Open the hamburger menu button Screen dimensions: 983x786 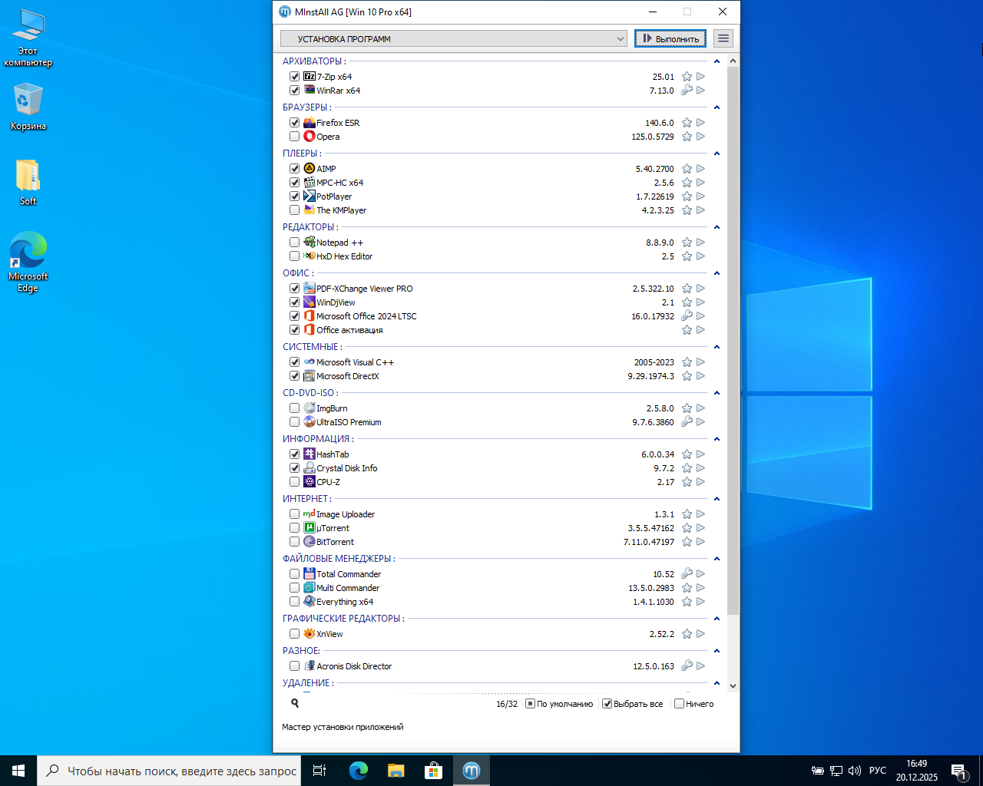(x=723, y=38)
